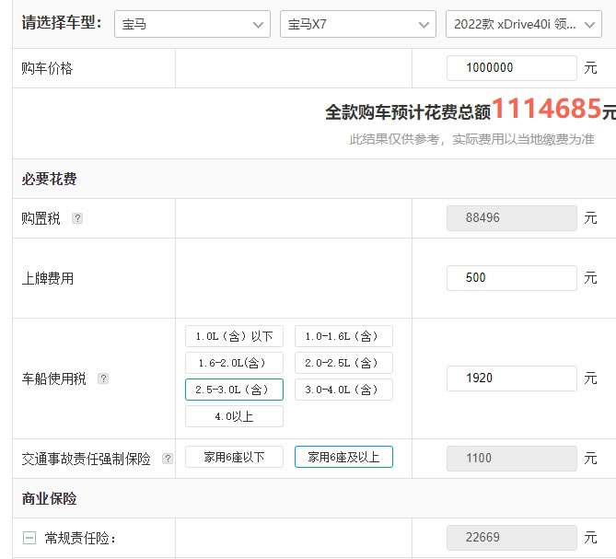
Task: Select 2.0-2.5L(含) displacement option
Action: tap(343, 363)
